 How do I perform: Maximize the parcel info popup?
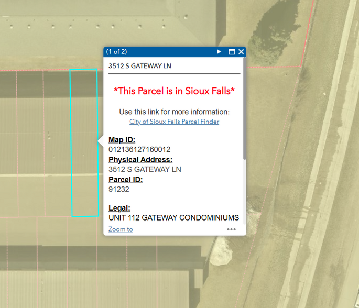[x=232, y=52]
